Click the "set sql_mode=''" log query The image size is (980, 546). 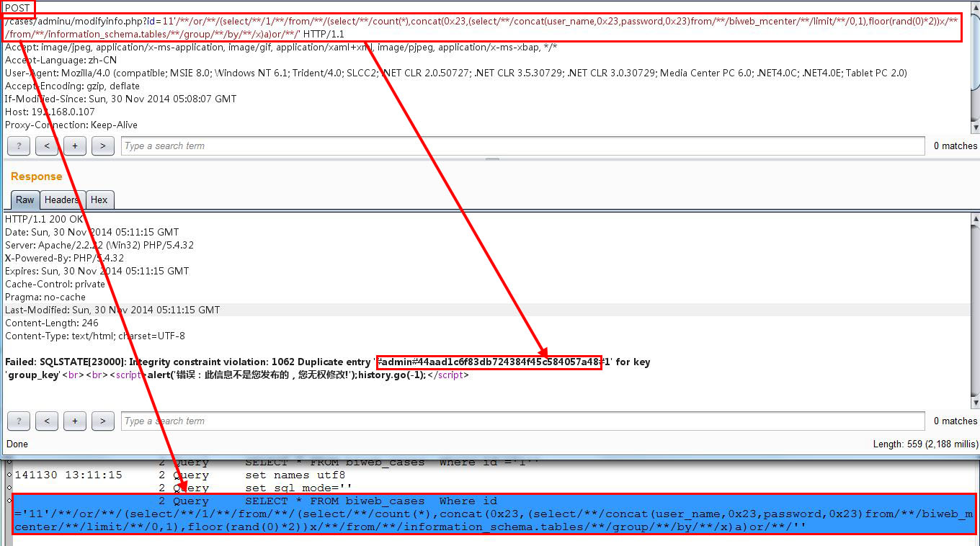[x=298, y=488]
